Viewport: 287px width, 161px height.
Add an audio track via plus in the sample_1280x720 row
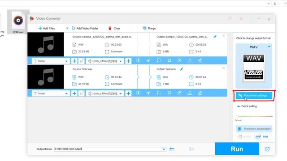click(128, 61)
